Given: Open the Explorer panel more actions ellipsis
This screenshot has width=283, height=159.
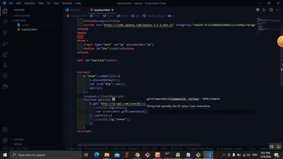Looking at the screenshot, I should click(57, 10).
